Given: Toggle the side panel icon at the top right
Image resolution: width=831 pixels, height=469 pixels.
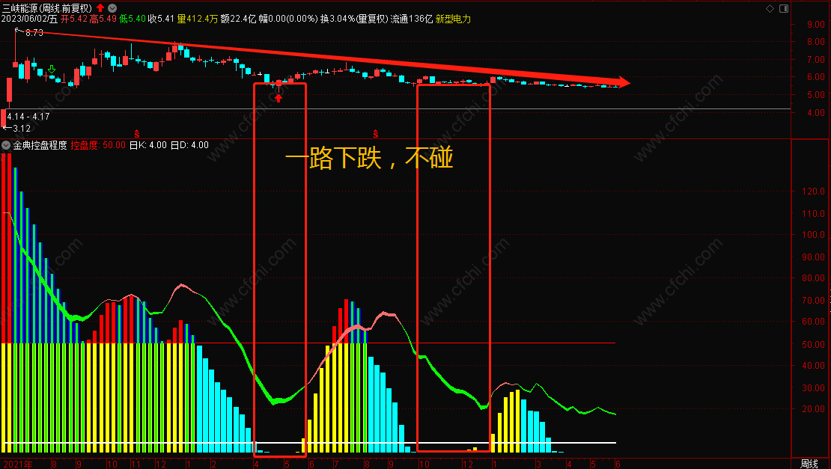Looking at the screenshot, I should point(784,8).
